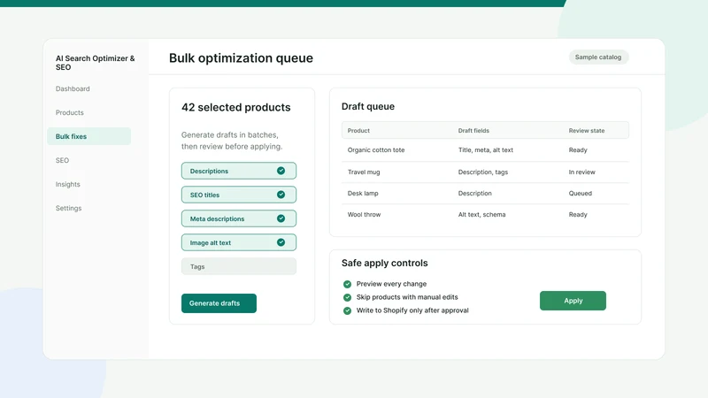Click the Draft queue heading
The width and height of the screenshot is (708, 398).
pyautogui.click(x=368, y=106)
